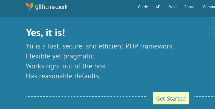This screenshot has width=215, height=109.
Task: Click the "Has reasonable defaults." line
Action: pyautogui.click(x=63, y=76)
